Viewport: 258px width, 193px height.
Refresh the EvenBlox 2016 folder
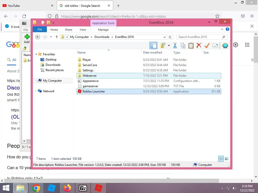[170, 37]
